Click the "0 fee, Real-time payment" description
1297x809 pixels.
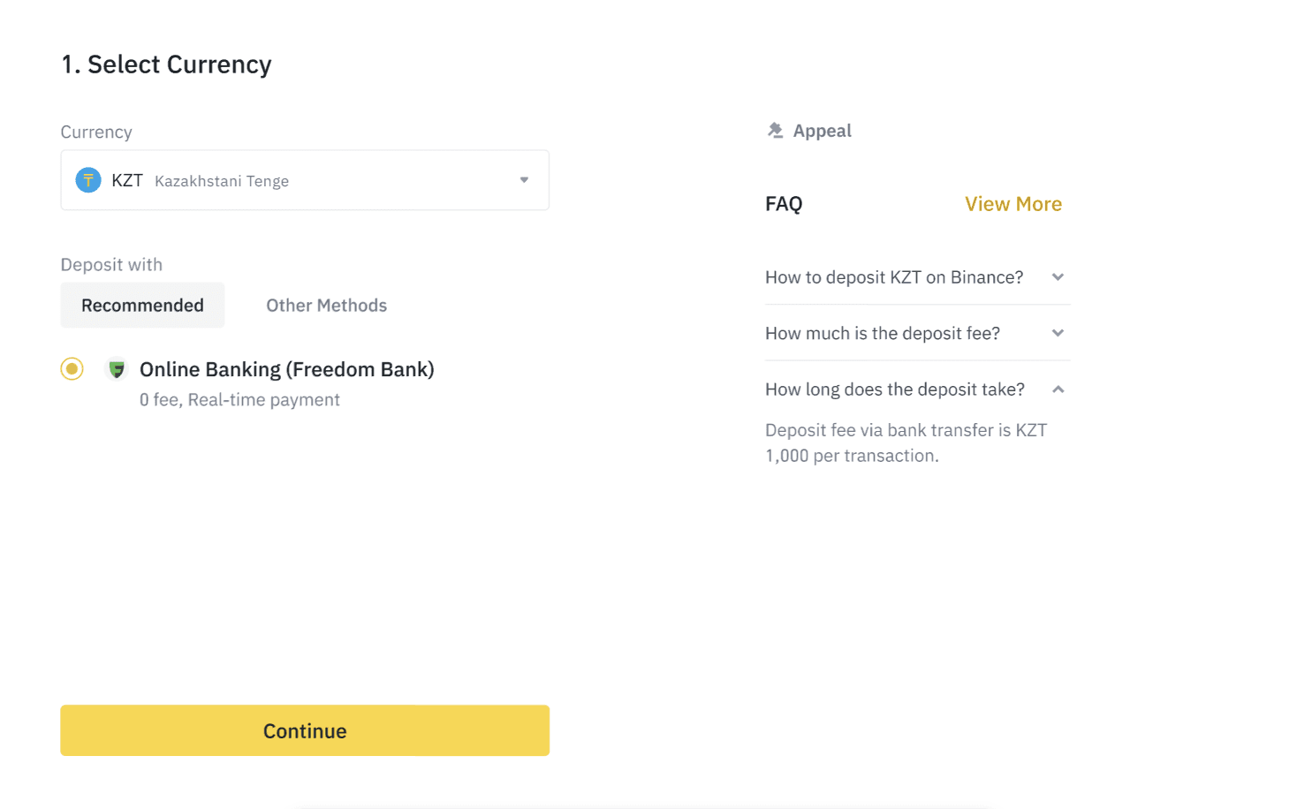pyautogui.click(x=239, y=400)
